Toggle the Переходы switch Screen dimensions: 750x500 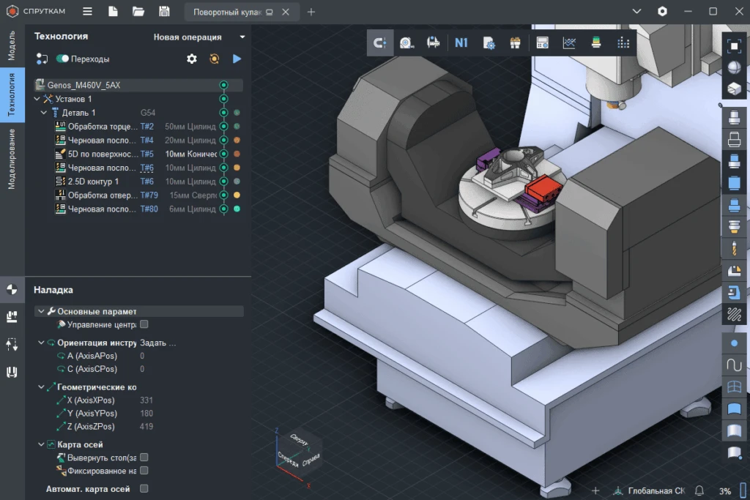[62, 59]
